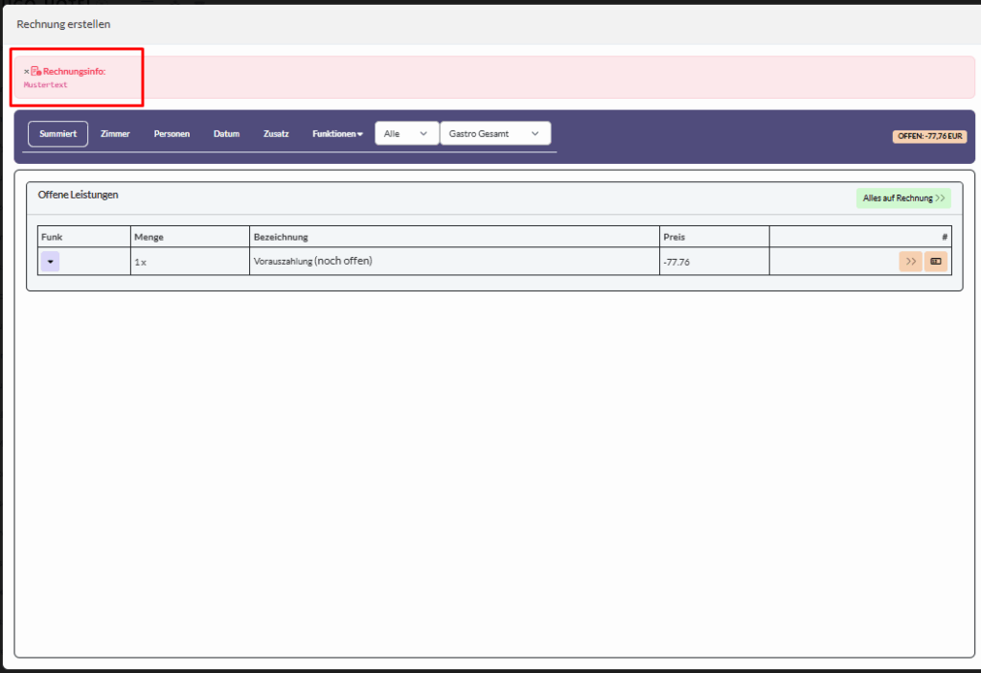Expand the Funktionen menu
981x673 pixels.
pos(337,134)
